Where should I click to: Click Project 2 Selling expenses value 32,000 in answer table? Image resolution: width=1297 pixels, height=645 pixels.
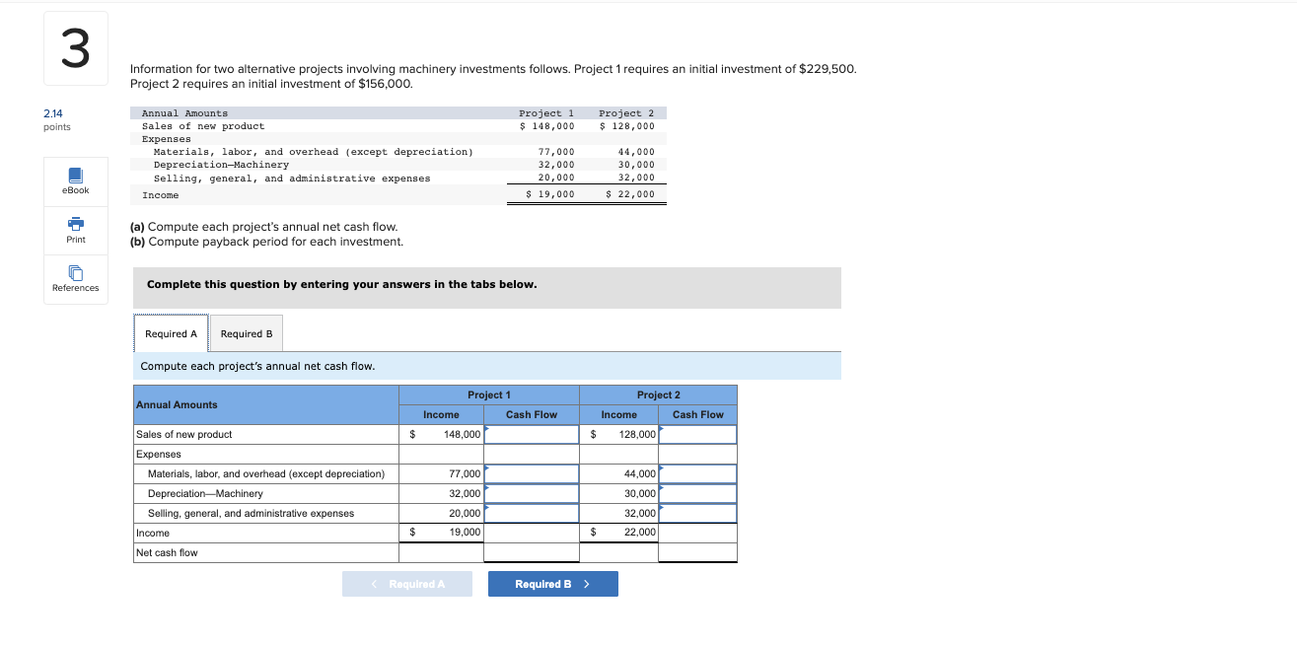point(640,513)
